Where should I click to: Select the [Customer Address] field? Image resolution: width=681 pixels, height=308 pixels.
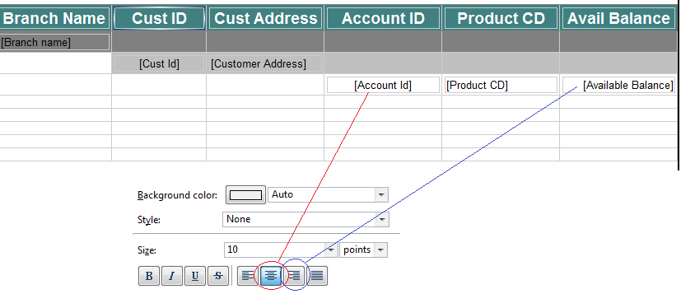[265, 64]
